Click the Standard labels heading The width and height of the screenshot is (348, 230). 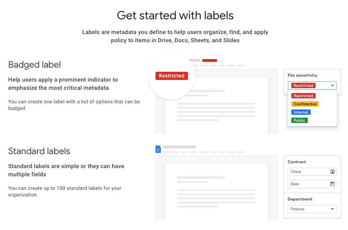(39, 151)
